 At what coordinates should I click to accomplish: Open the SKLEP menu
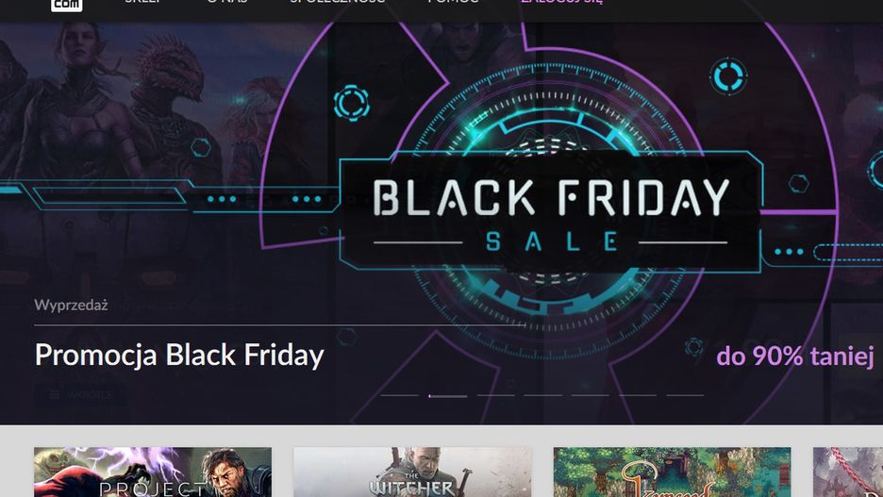pos(143,3)
